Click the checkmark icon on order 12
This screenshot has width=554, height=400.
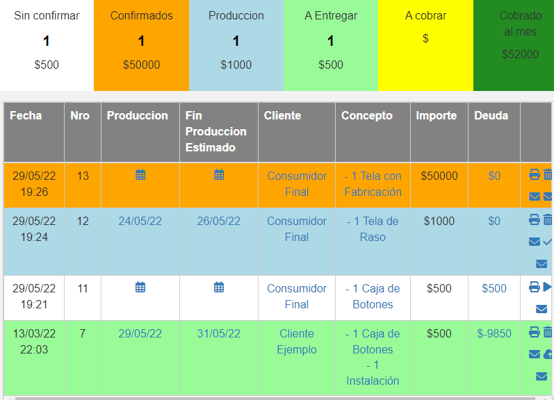tap(548, 242)
